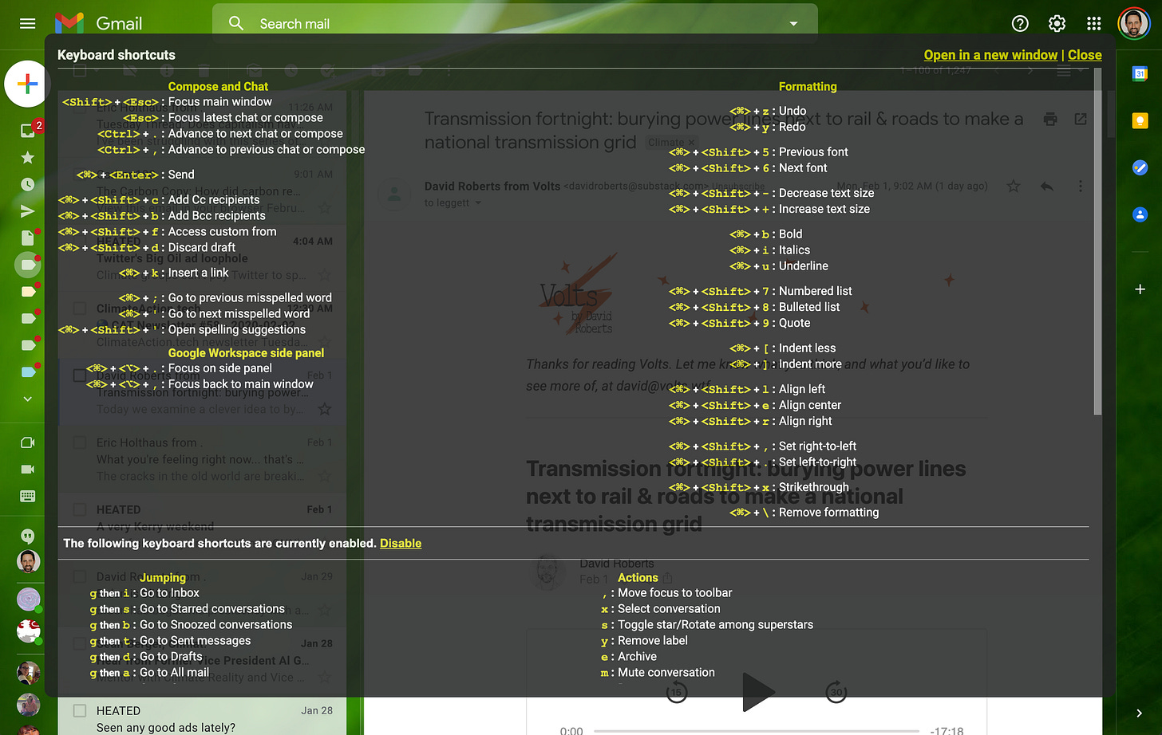Click the magnifying glass search icon
The image size is (1162, 735).
(235, 24)
